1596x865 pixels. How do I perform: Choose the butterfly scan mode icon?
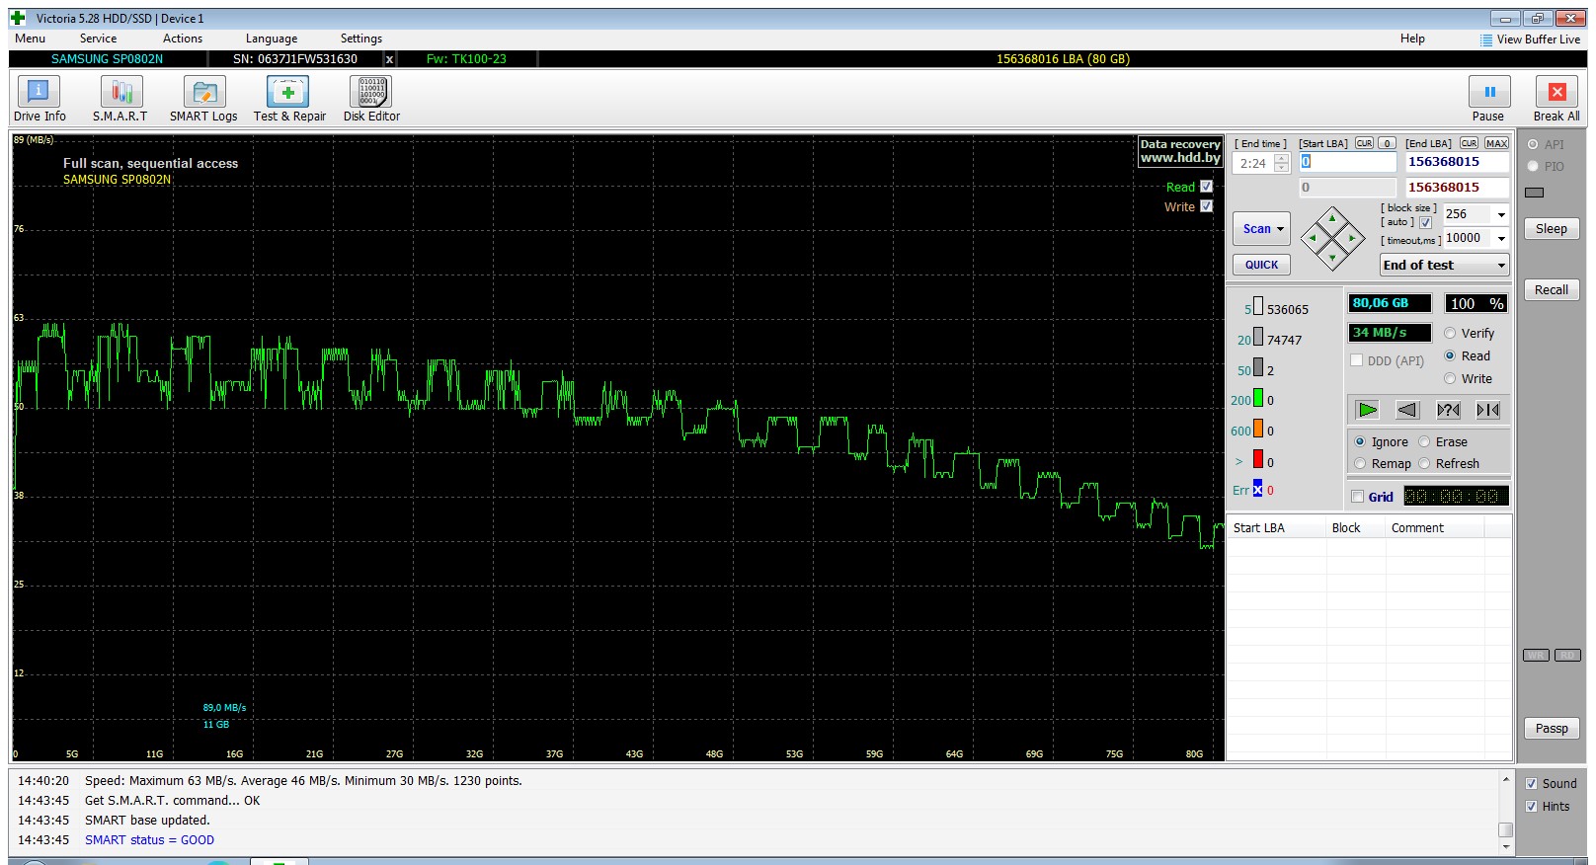pos(1488,410)
